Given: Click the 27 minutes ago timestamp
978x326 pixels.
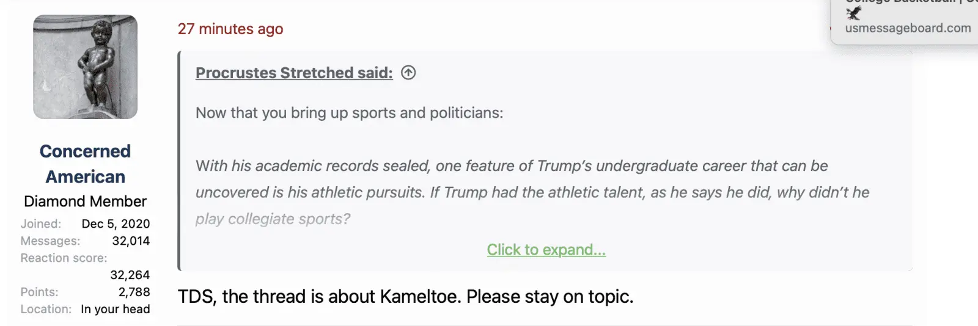Looking at the screenshot, I should (x=230, y=29).
